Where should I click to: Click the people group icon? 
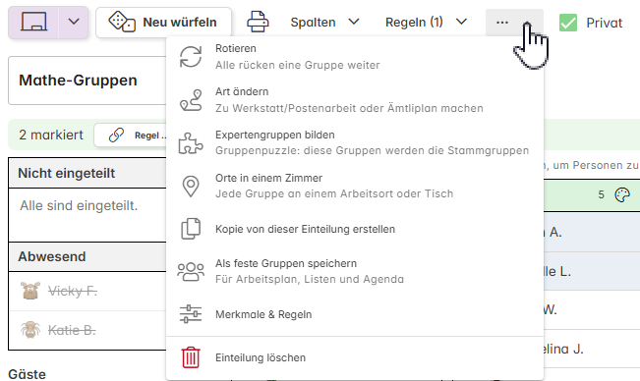191,271
